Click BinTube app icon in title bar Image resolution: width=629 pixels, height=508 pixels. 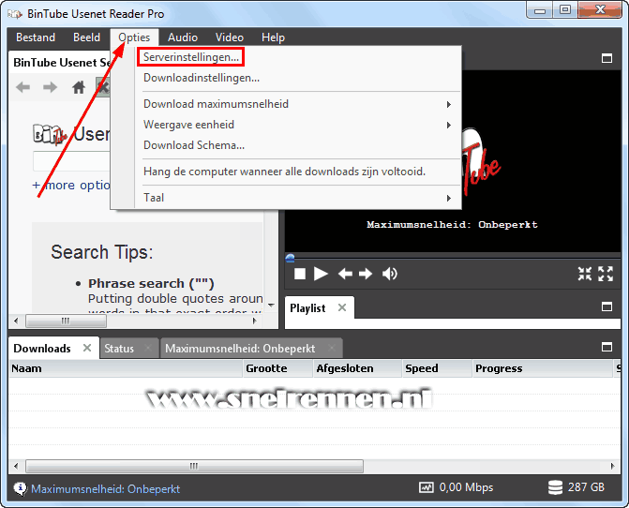[x=15, y=14]
